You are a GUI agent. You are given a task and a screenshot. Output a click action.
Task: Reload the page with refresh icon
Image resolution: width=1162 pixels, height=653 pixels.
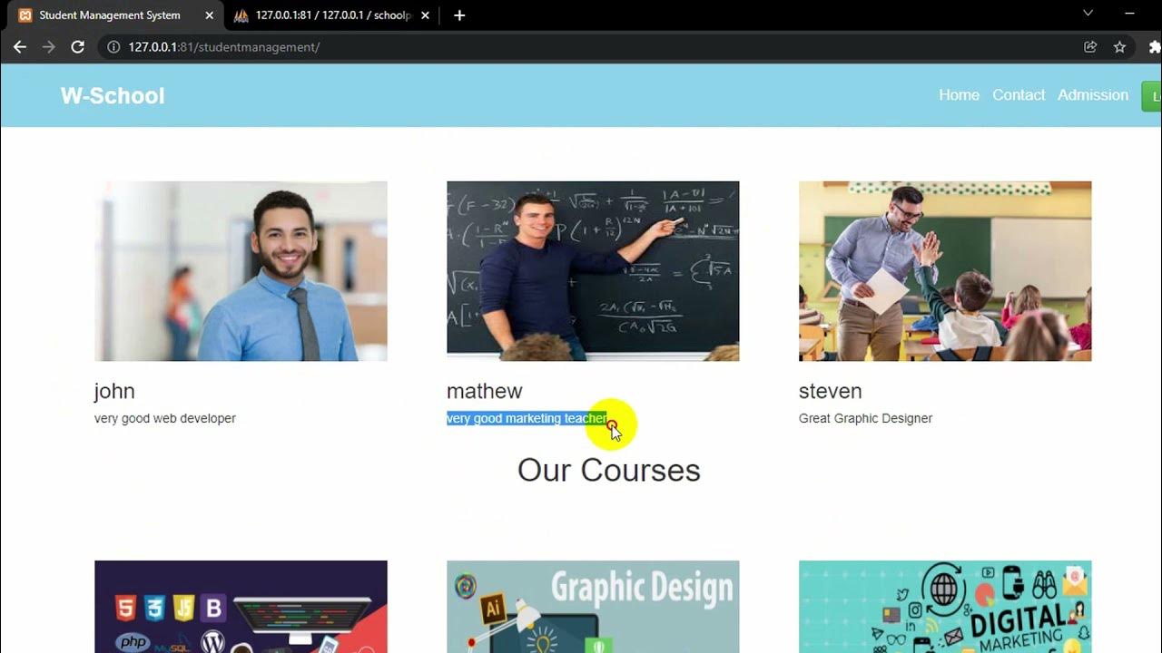click(x=78, y=47)
